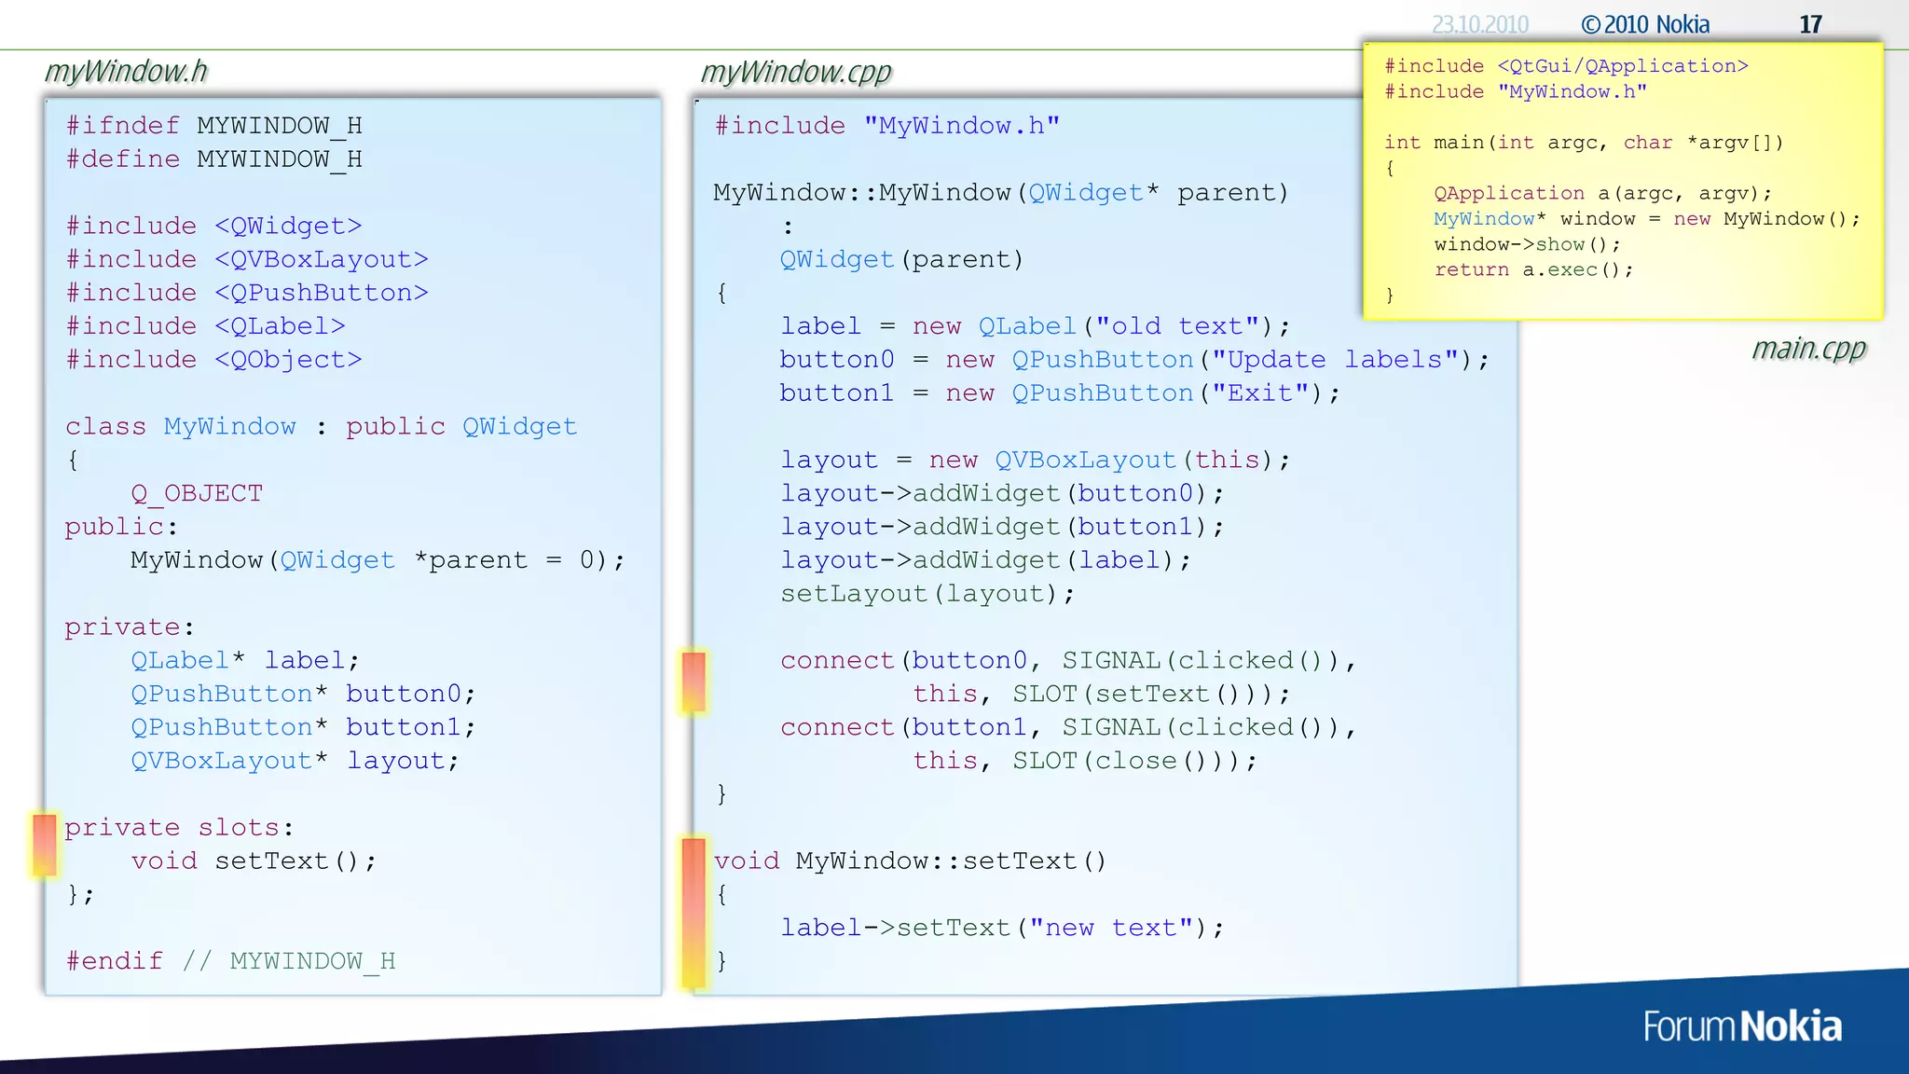Click the #endif // MYWINDOW_H line
The width and height of the screenshot is (1909, 1074).
click(x=230, y=961)
